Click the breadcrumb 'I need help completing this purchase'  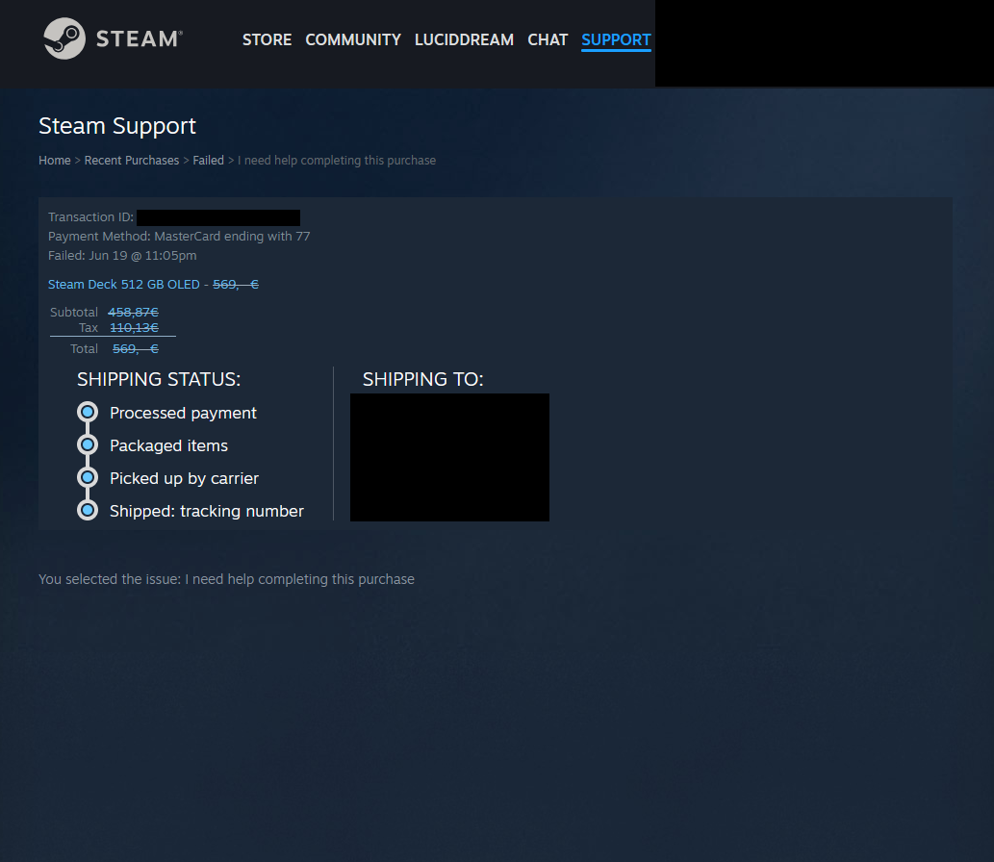pyautogui.click(x=337, y=161)
